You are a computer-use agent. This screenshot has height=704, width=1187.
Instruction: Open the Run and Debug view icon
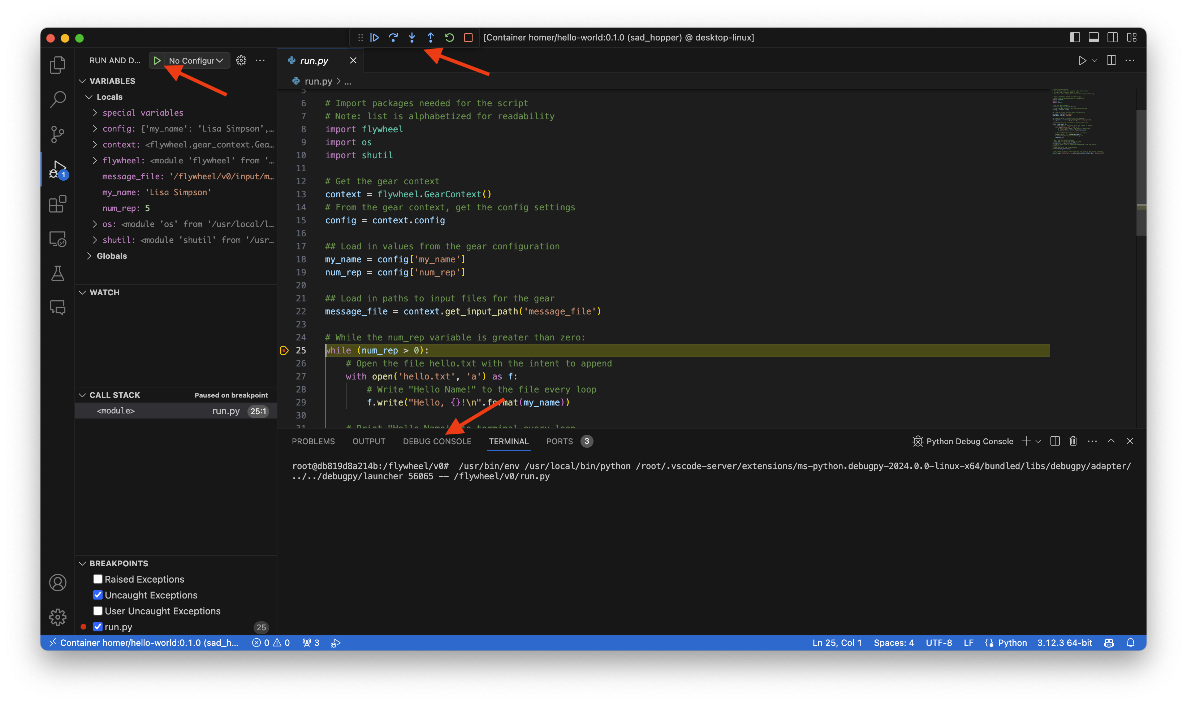click(x=57, y=169)
